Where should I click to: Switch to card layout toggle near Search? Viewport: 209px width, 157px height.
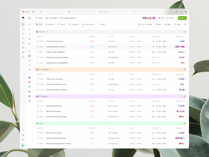point(159,18)
